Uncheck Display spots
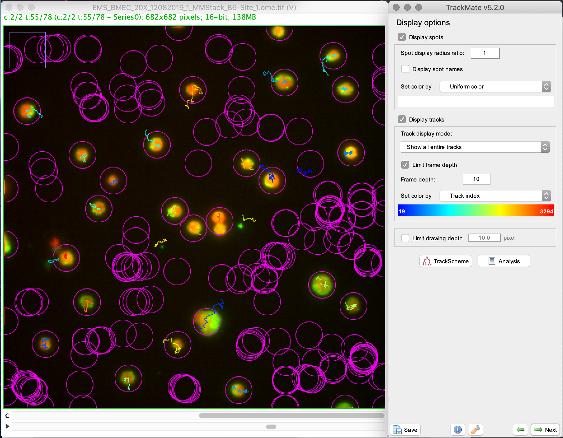 pyautogui.click(x=402, y=37)
